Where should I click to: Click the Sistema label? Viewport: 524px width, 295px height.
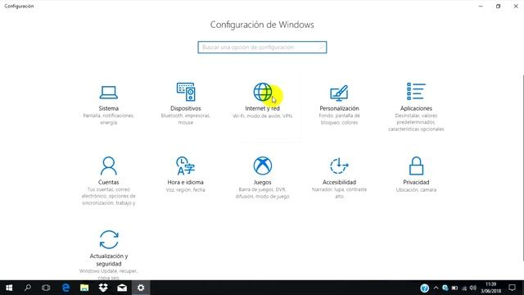(109, 108)
